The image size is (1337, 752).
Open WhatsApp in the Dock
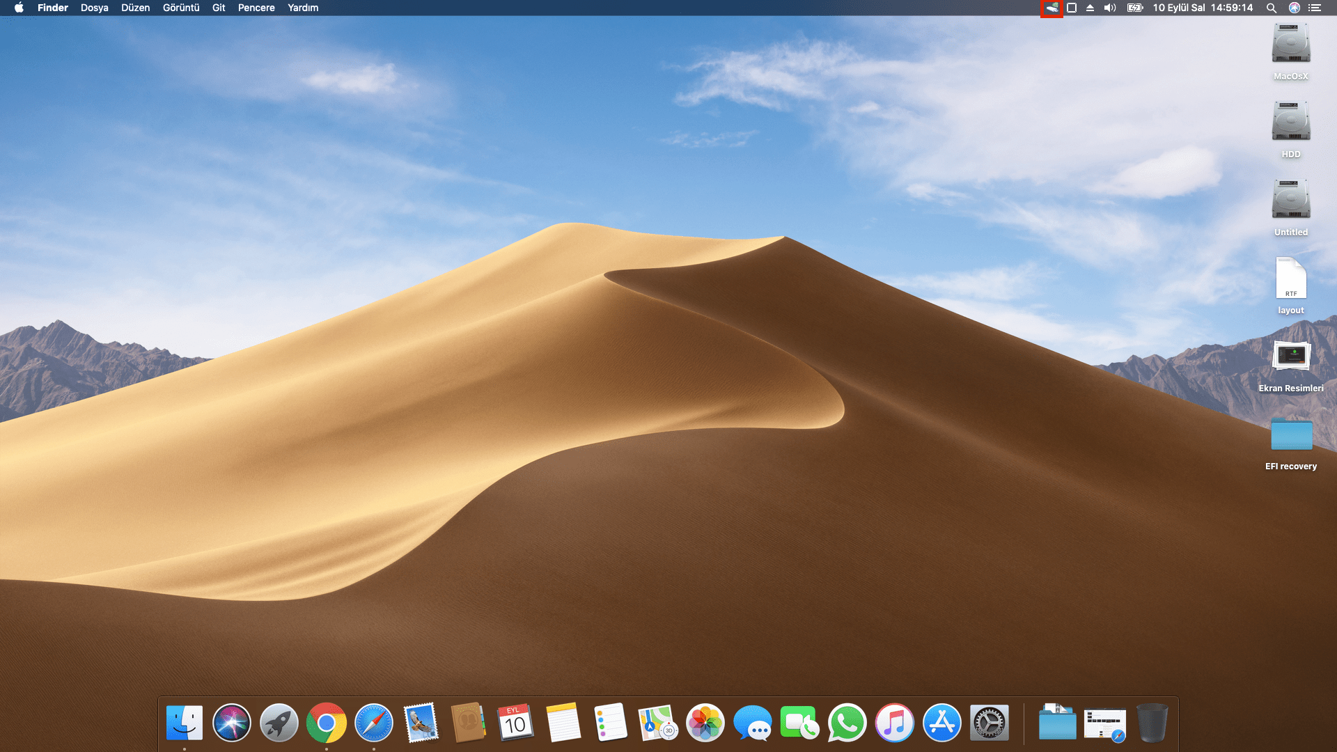(847, 723)
